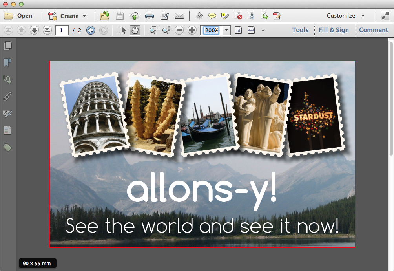Open the Comment pane

point(373,30)
